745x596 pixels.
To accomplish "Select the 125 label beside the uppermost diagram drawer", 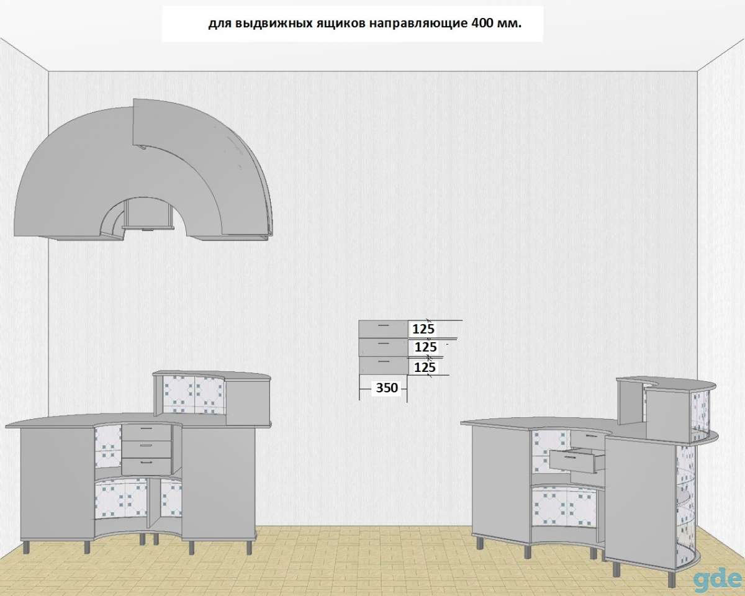I will click(423, 328).
